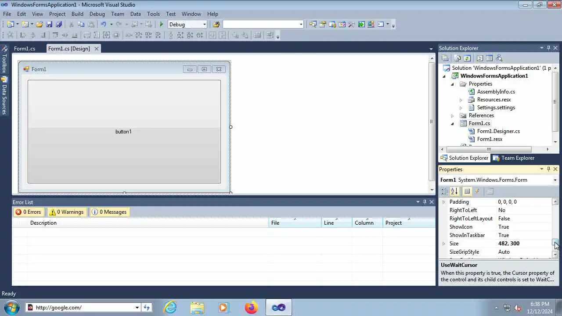Open the Build menu

(x=77, y=14)
